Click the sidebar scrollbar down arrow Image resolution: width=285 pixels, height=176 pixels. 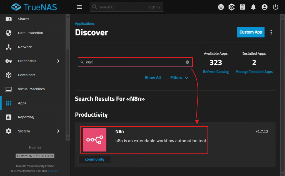[x=67, y=138]
